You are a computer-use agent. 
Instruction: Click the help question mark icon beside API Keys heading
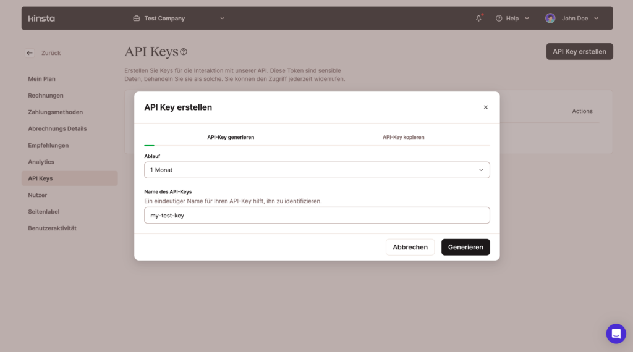point(184,52)
